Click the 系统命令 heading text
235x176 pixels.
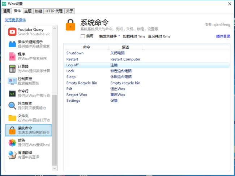tap(94, 23)
